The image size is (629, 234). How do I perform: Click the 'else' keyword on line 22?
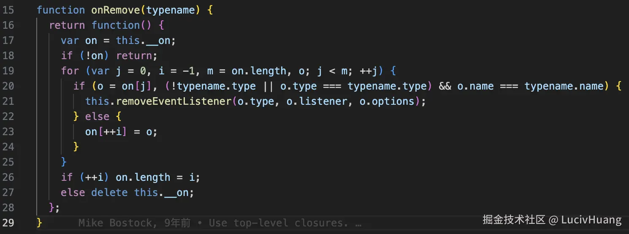[98, 116]
